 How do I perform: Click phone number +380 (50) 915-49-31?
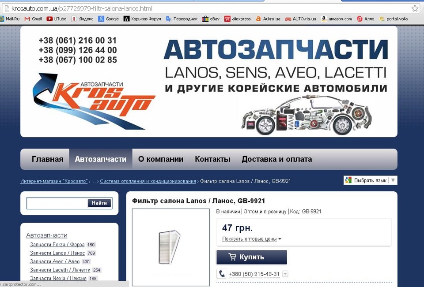coord(254,274)
